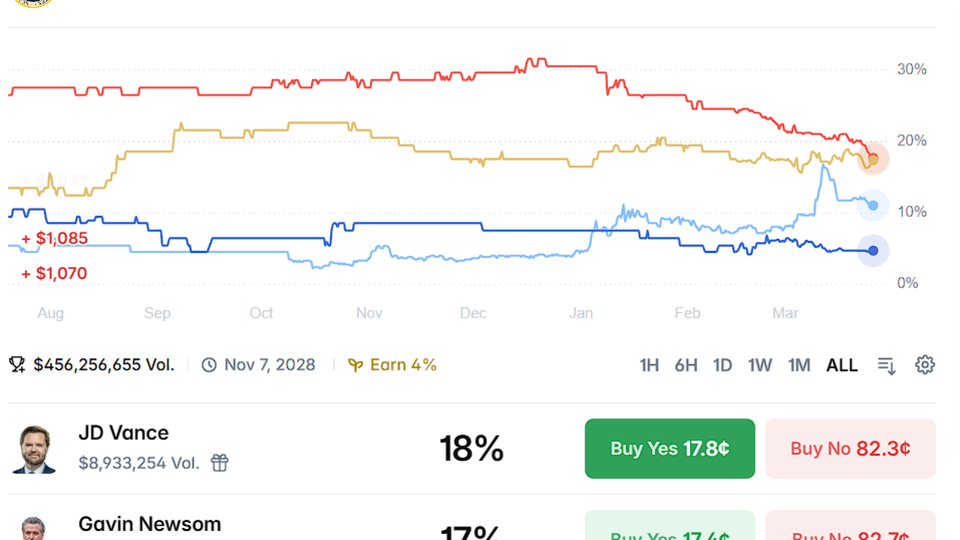
Task: Click the dark blue line endpoint dot
Action: tap(873, 251)
